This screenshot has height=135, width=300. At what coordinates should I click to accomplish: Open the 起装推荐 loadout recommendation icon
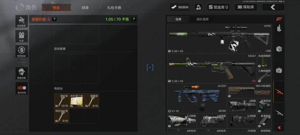[22, 21]
